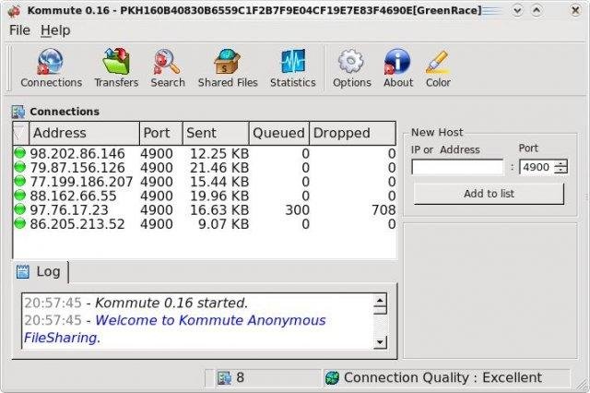The width and height of the screenshot is (590, 393).
Task: Click the Log scrollbar thumb
Action: [380, 311]
